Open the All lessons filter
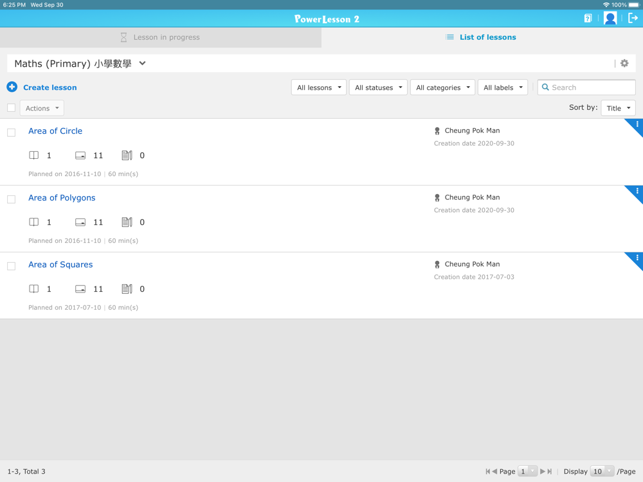643x482 pixels. [319, 87]
